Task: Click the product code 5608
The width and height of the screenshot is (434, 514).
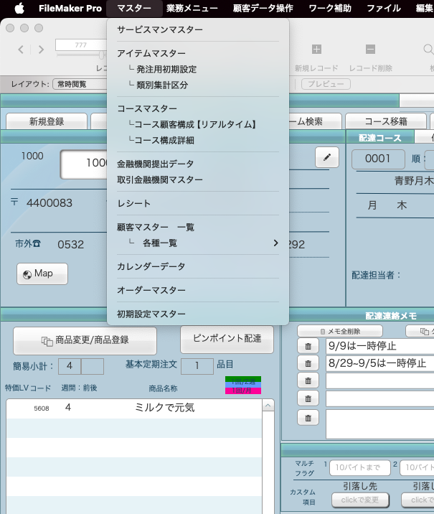Action: (x=42, y=408)
